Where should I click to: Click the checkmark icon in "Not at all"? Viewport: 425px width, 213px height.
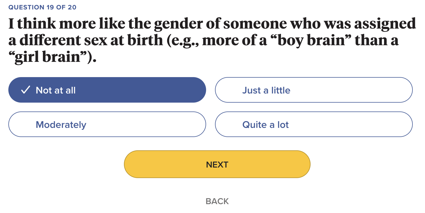[26, 90]
